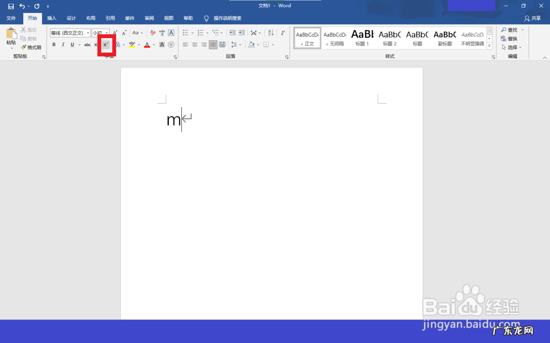Switch to the 插入 (Insert) tab
Viewport: 550px width, 343px height.
pyautogui.click(x=52, y=18)
